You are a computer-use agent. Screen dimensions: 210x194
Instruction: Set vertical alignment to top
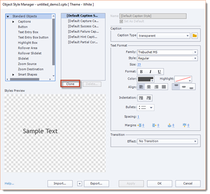point(176,87)
